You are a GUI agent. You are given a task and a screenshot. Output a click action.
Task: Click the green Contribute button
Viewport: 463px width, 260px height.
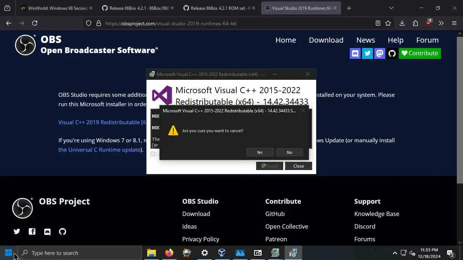pos(420,53)
